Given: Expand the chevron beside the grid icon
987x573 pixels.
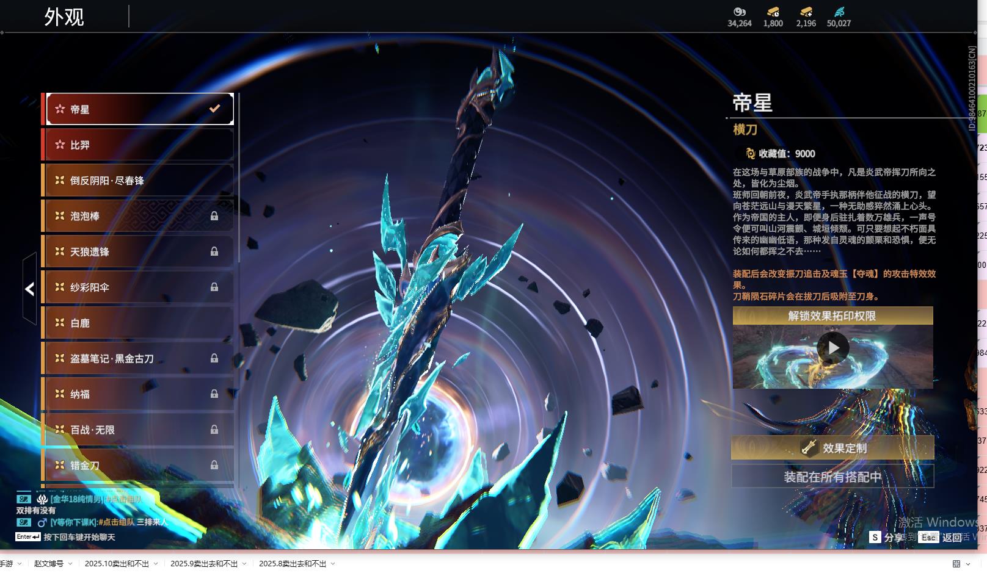Looking at the screenshot, I should (968, 564).
